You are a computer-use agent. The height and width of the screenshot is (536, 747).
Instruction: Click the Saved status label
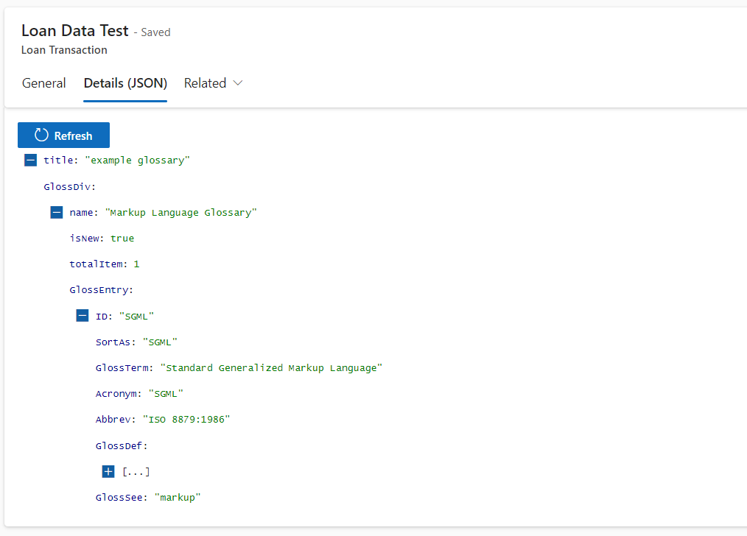155,32
